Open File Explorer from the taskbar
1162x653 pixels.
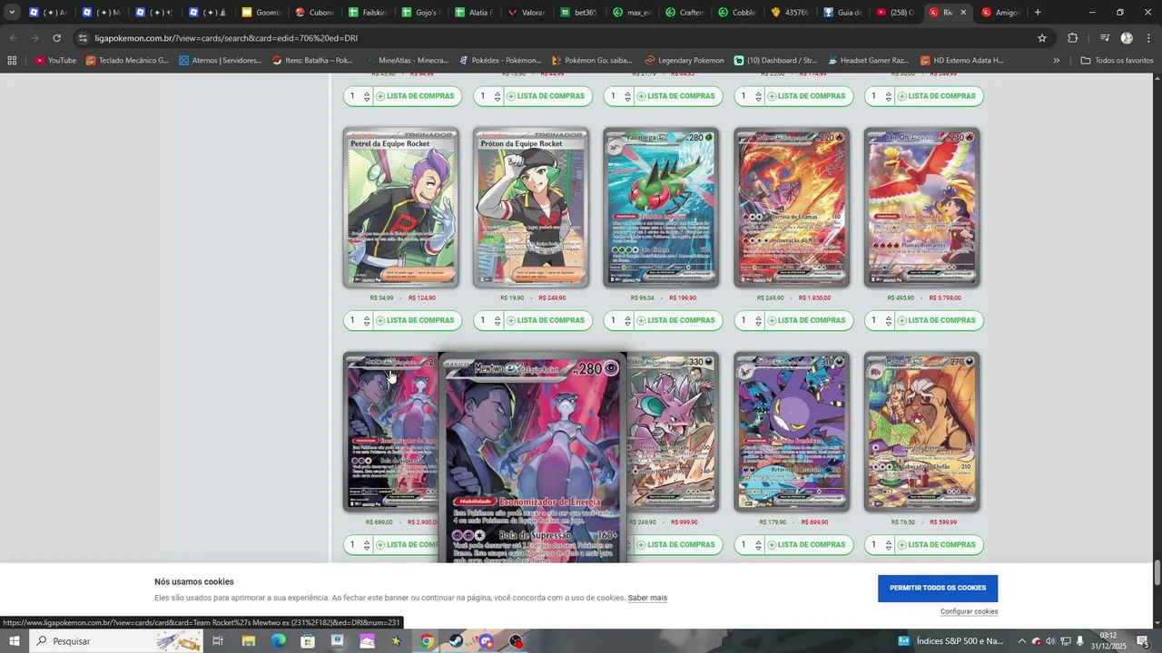(x=248, y=641)
